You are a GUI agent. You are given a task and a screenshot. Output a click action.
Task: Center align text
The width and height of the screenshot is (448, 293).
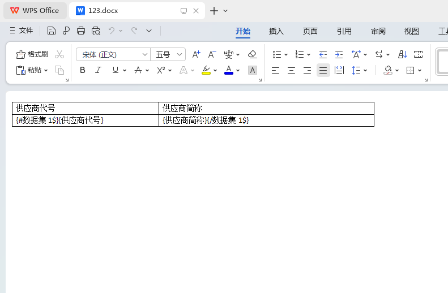click(292, 70)
